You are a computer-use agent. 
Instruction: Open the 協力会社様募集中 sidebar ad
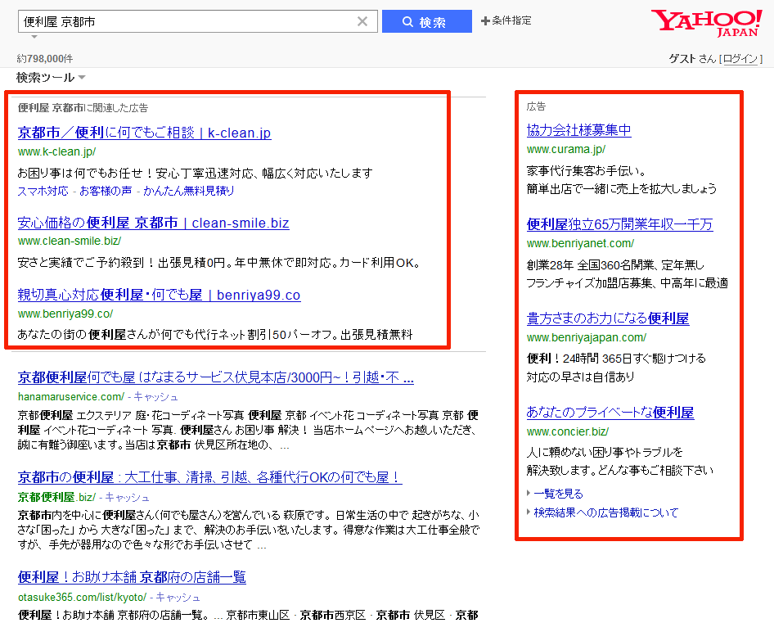pyautogui.click(x=579, y=130)
